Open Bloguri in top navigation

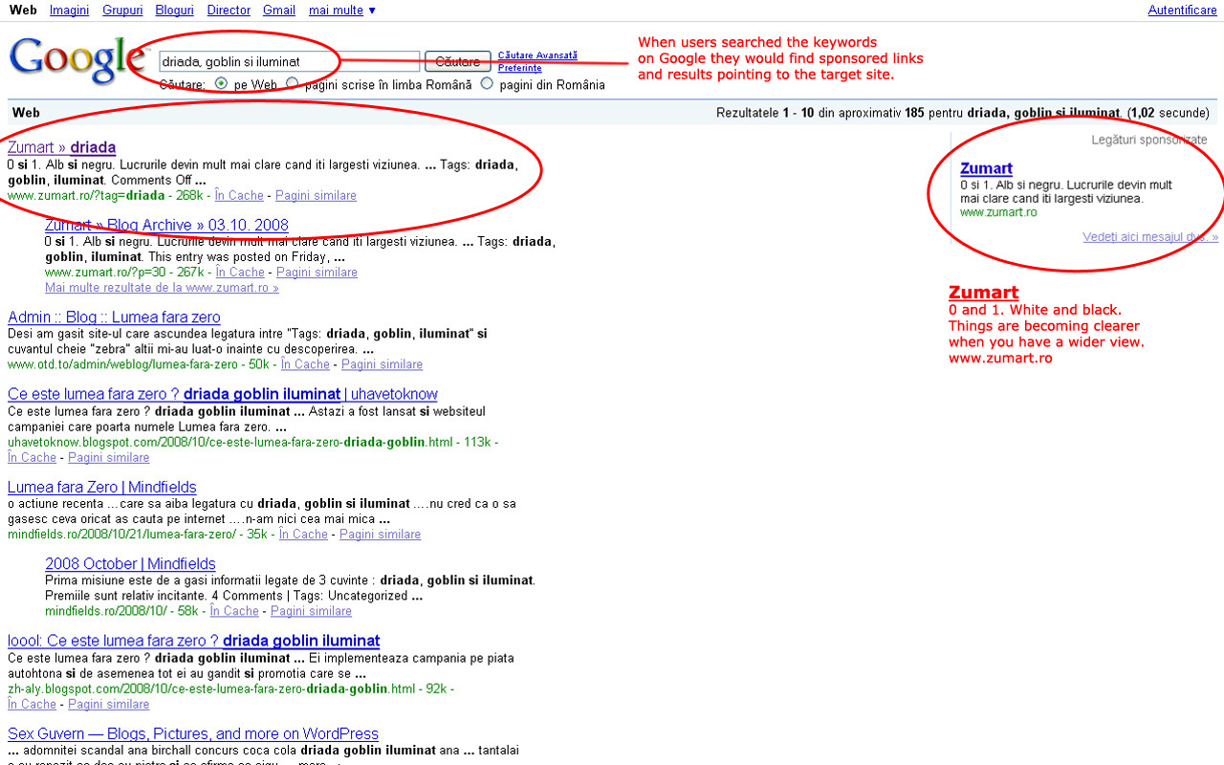(x=174, y=11)
